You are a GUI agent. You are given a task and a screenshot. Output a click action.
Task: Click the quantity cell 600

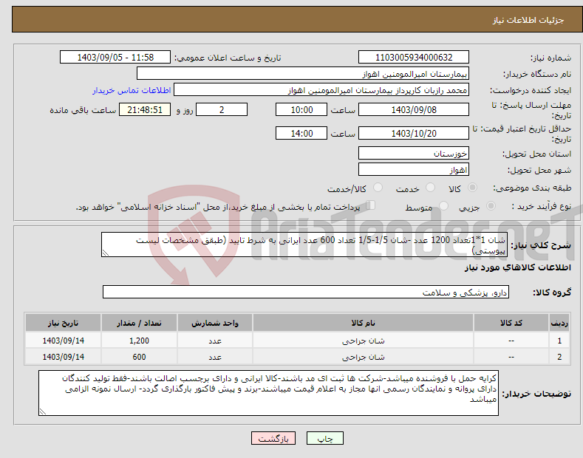pos(139,357)
